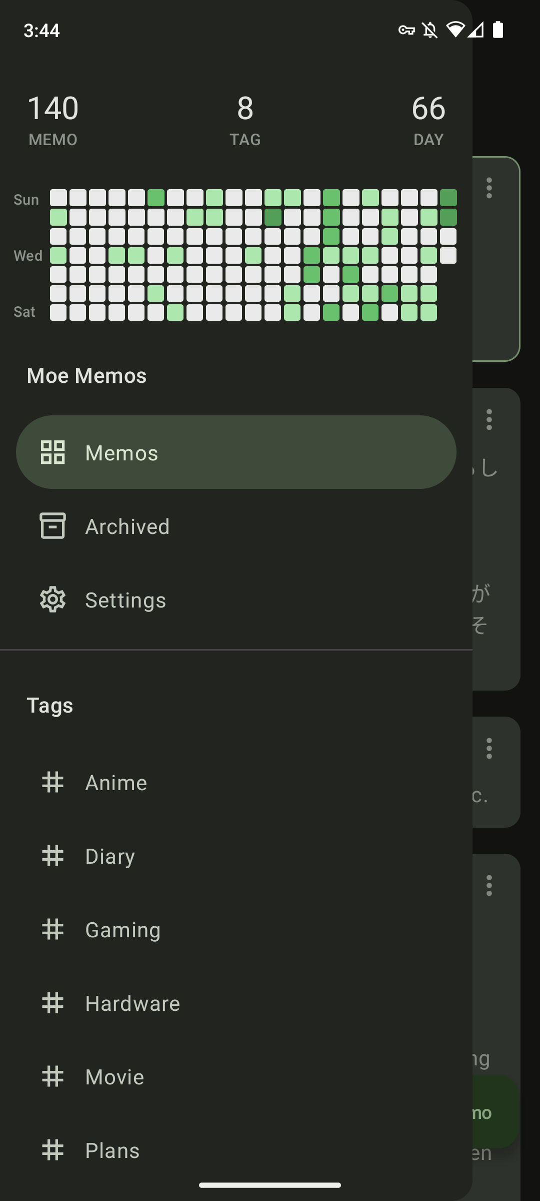The height and width of the screenshot is (1201, 540).
Task: Open the Archived section
Action: tap(236, 526)
